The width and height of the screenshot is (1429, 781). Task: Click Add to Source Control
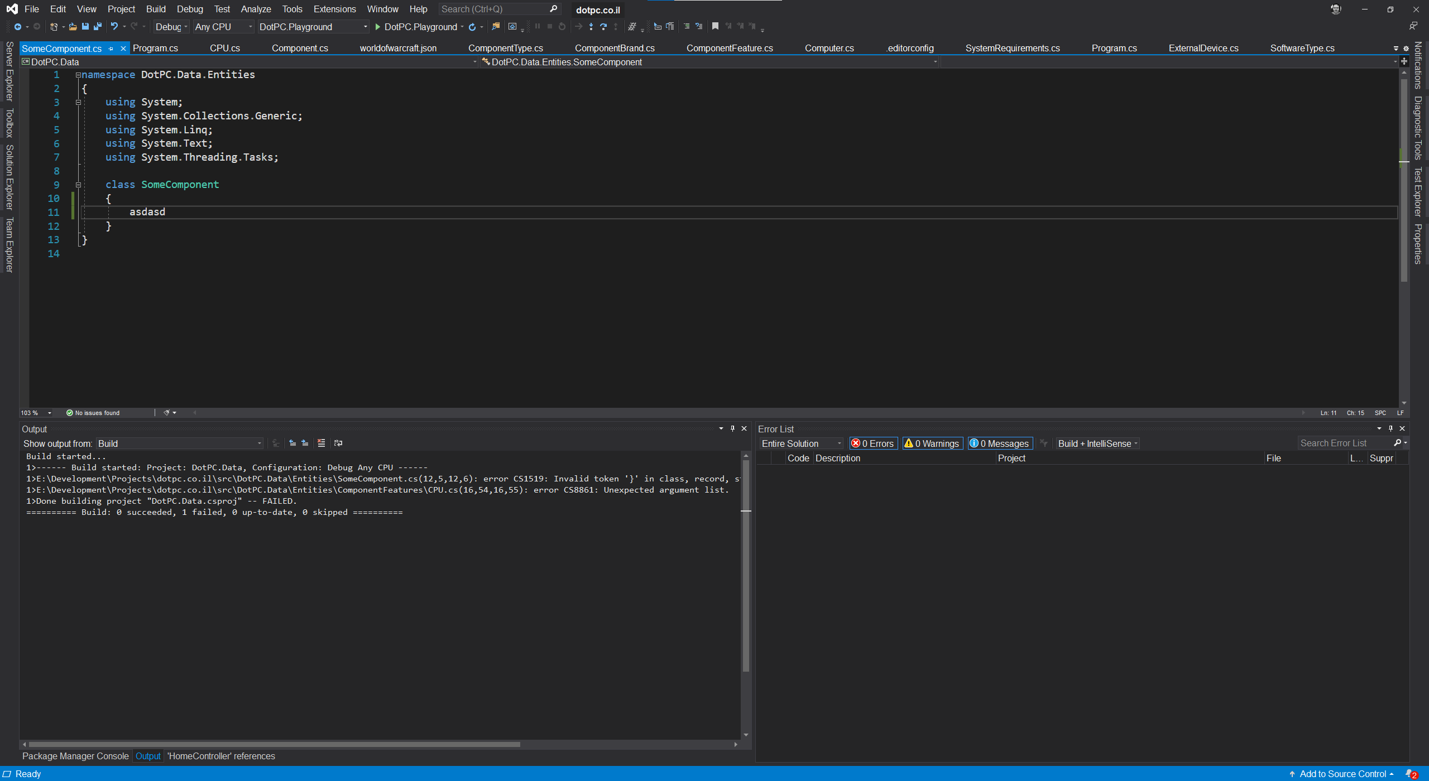1341,774
